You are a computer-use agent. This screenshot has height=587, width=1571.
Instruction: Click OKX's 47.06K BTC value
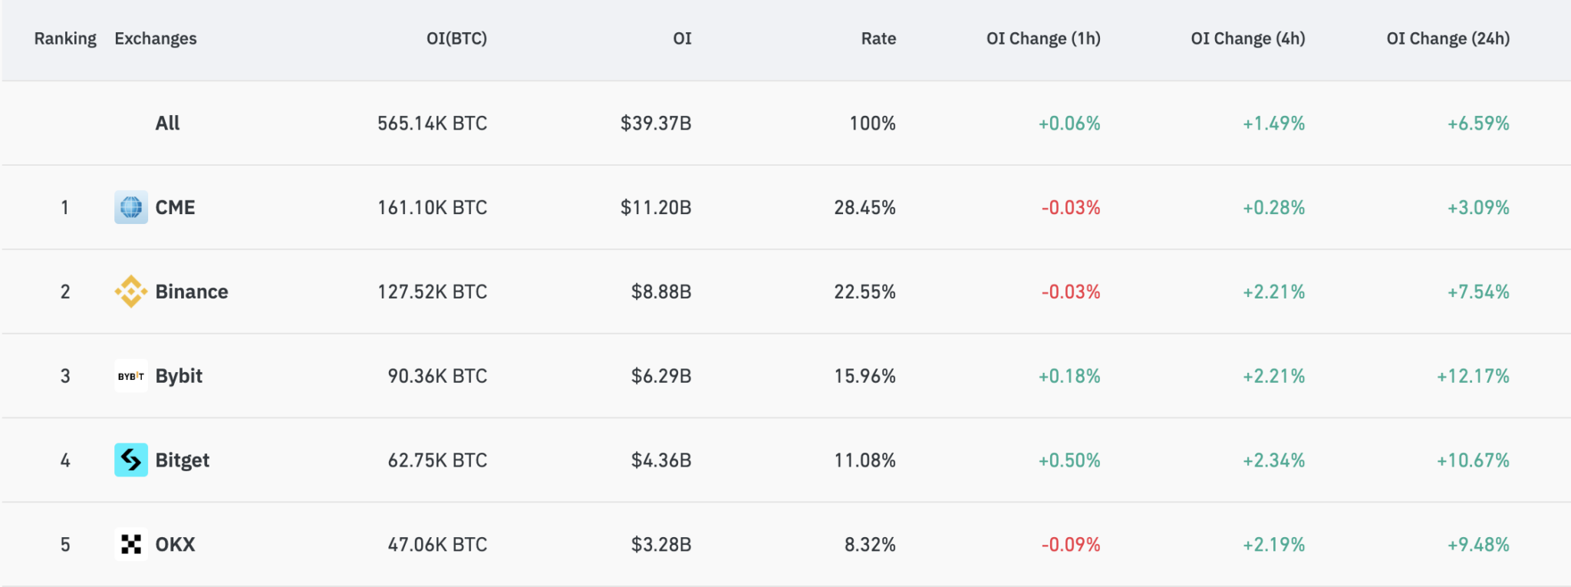(437, 544)
